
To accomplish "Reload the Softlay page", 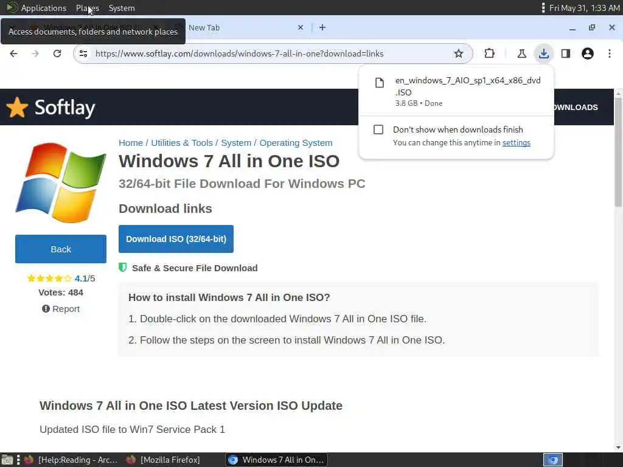I will [57, 54].
